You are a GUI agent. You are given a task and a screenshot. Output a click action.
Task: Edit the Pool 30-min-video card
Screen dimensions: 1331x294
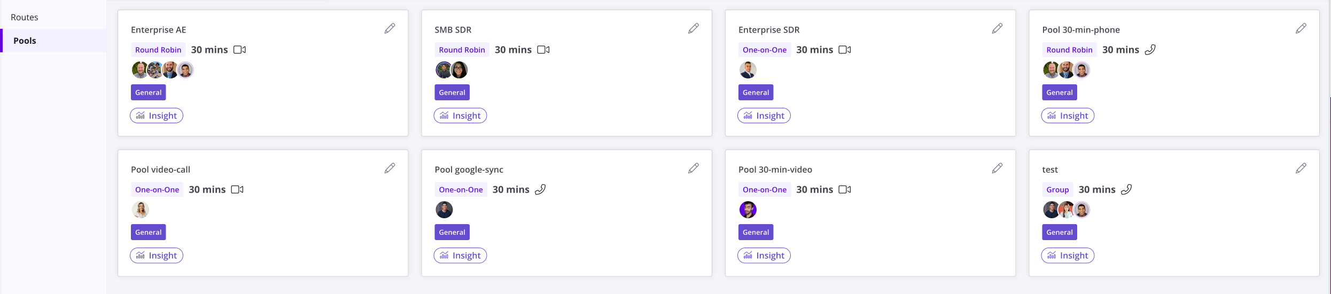click(x=997, y=168)
